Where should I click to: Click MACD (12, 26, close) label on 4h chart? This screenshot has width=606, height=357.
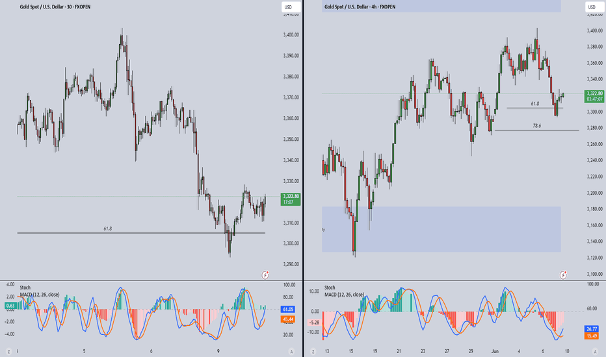(344, 295)
